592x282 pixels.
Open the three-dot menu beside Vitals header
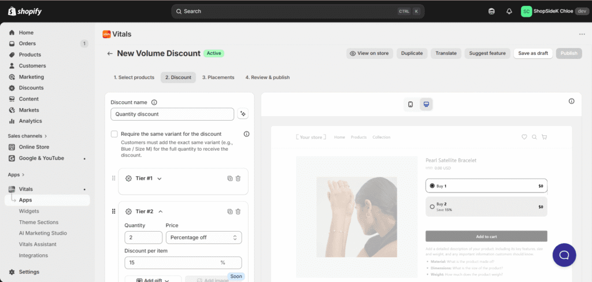click(x=582, y=34)
